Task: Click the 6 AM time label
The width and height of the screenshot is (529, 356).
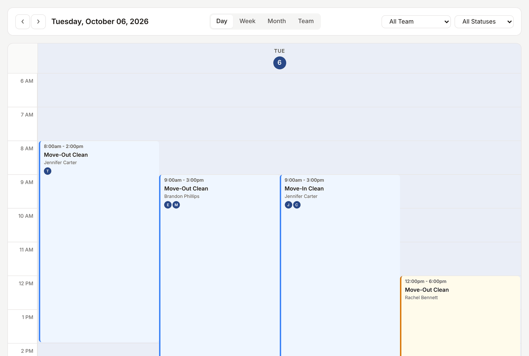Action: 27,81
